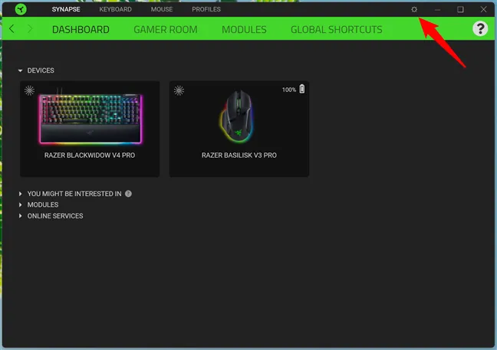Screen dimensions: 497x350
Task: Click the Razer Synapse logo icon
Action: (21, 9)
